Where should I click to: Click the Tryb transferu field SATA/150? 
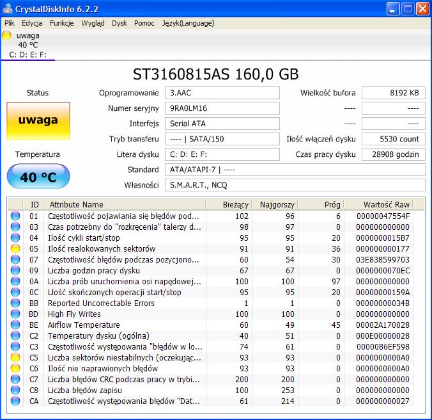coord(222,139)
